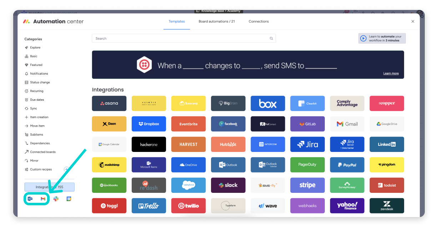This screenshot has height=227, width=438.
Task: Click the Integrations button in the sidebar
Action: point(49,187)
